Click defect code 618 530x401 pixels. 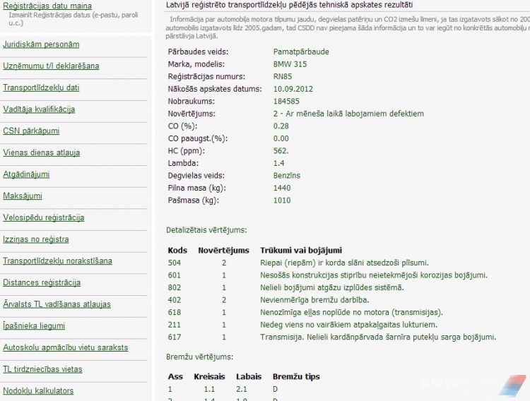tap(175, 313)
